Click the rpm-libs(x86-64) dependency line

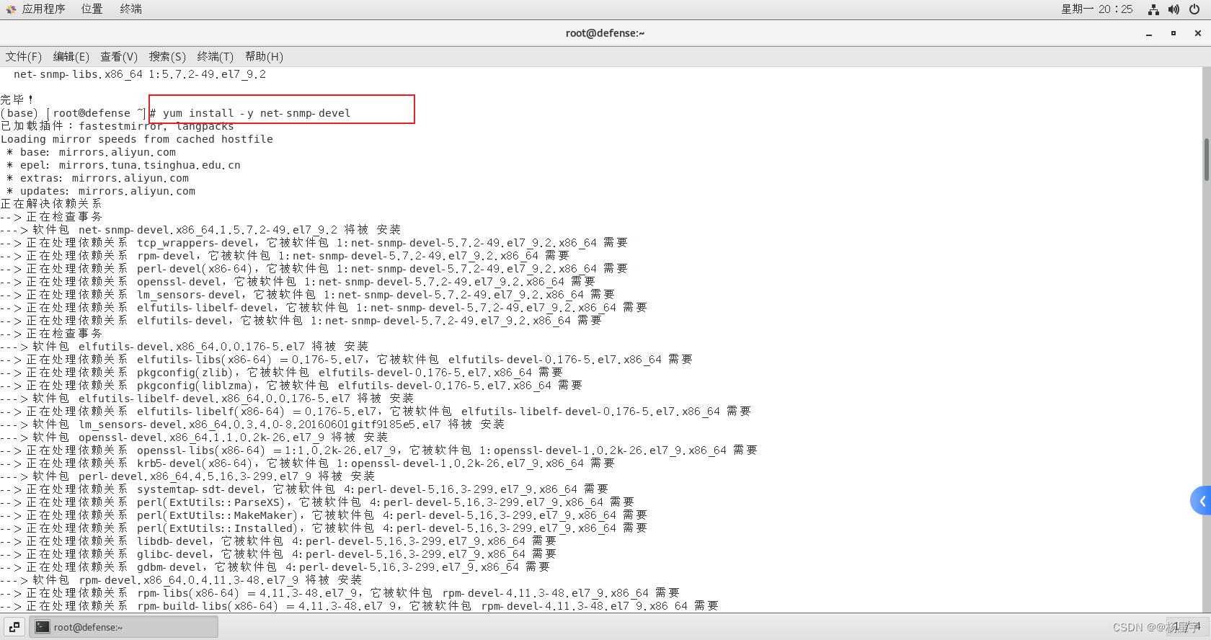(340, 593)
